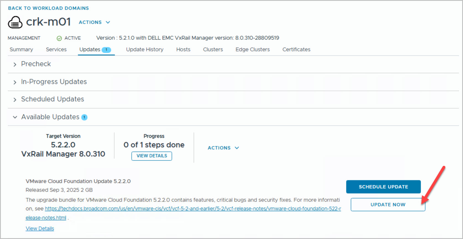The image size is (463, 239).
Task: Click the Available Updates count badge
Action: (84, 117)
